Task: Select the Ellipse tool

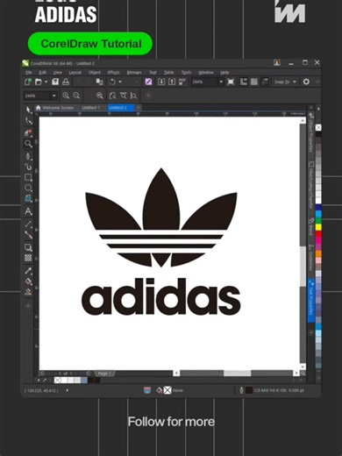Action: (x=28, y=188)
